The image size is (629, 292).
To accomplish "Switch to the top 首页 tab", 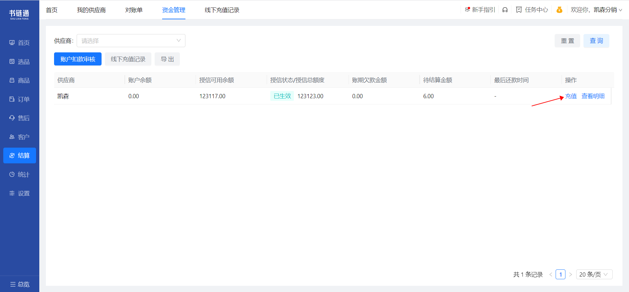I will coord(52,10).
